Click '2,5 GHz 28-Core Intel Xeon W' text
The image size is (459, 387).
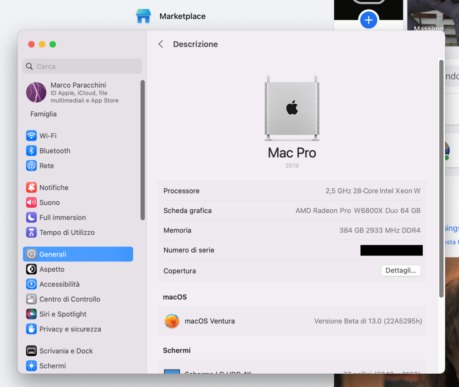coord(373,191)
